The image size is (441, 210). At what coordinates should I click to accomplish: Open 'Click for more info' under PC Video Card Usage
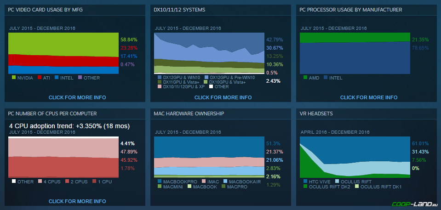pos(77,97)
